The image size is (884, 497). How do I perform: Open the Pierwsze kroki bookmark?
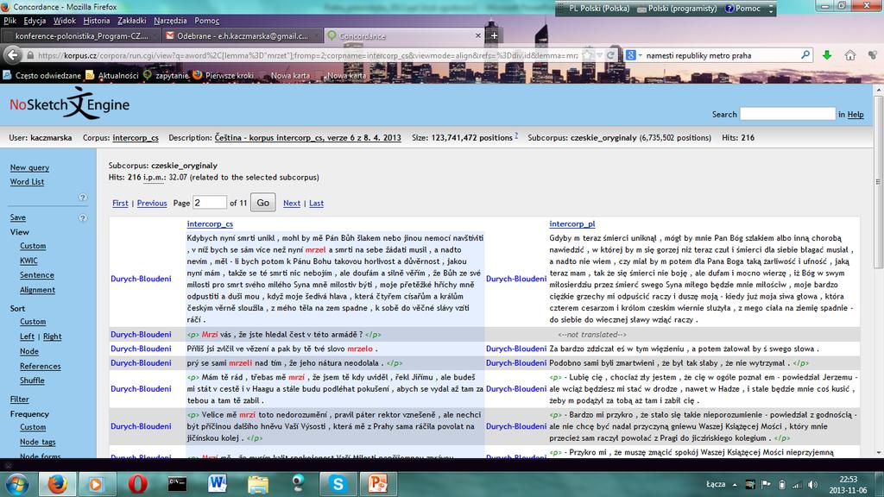[224, 75]
